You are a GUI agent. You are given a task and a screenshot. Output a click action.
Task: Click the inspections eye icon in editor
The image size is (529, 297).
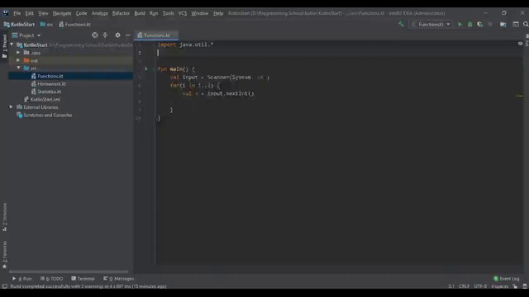pos(520,44)
